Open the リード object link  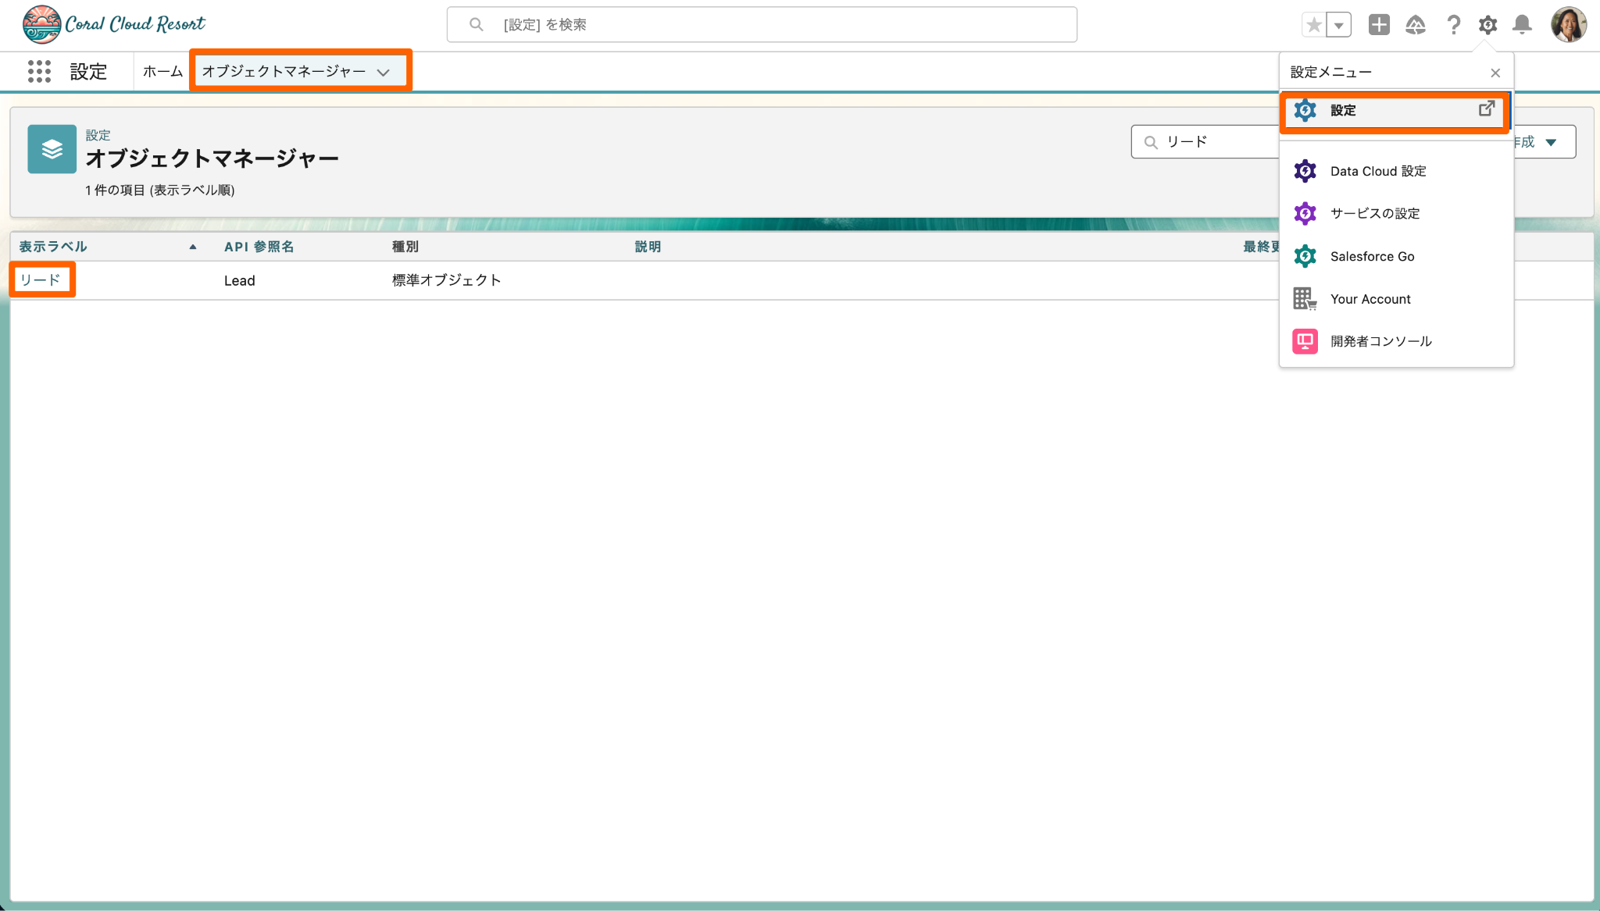click(41, 279)
